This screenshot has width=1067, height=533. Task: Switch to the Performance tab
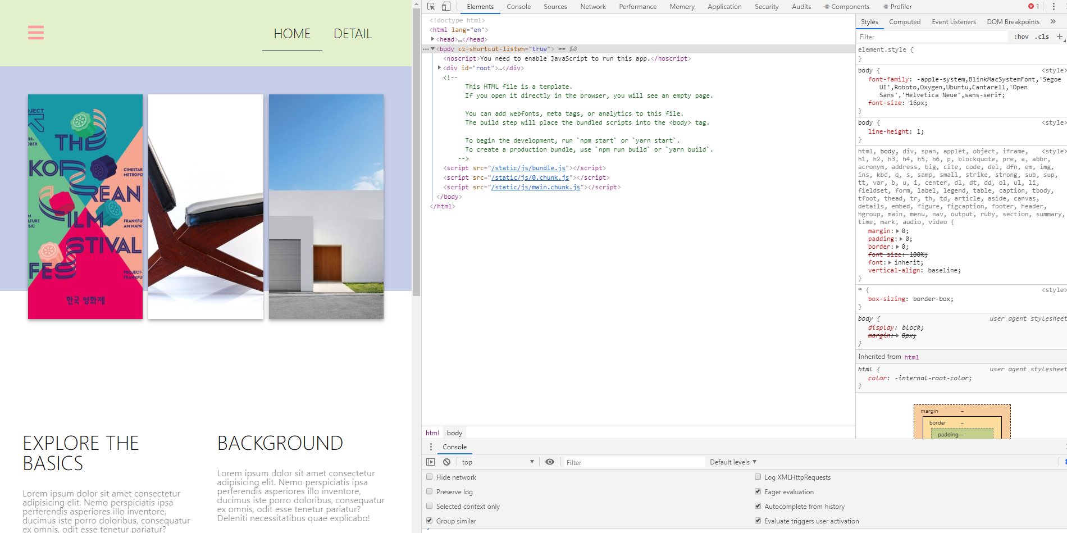(637, 7)
